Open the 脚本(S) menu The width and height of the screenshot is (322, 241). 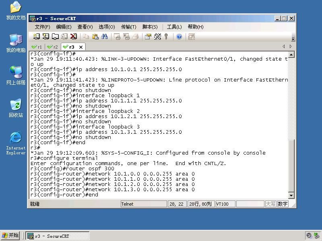pos(150,27)
